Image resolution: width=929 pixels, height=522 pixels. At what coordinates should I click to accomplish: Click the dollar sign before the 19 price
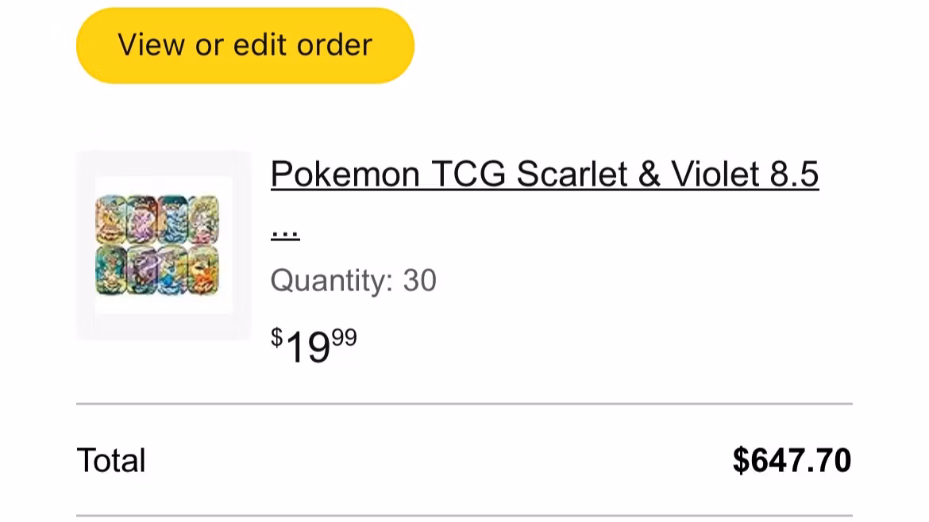(x=276, y=337)
